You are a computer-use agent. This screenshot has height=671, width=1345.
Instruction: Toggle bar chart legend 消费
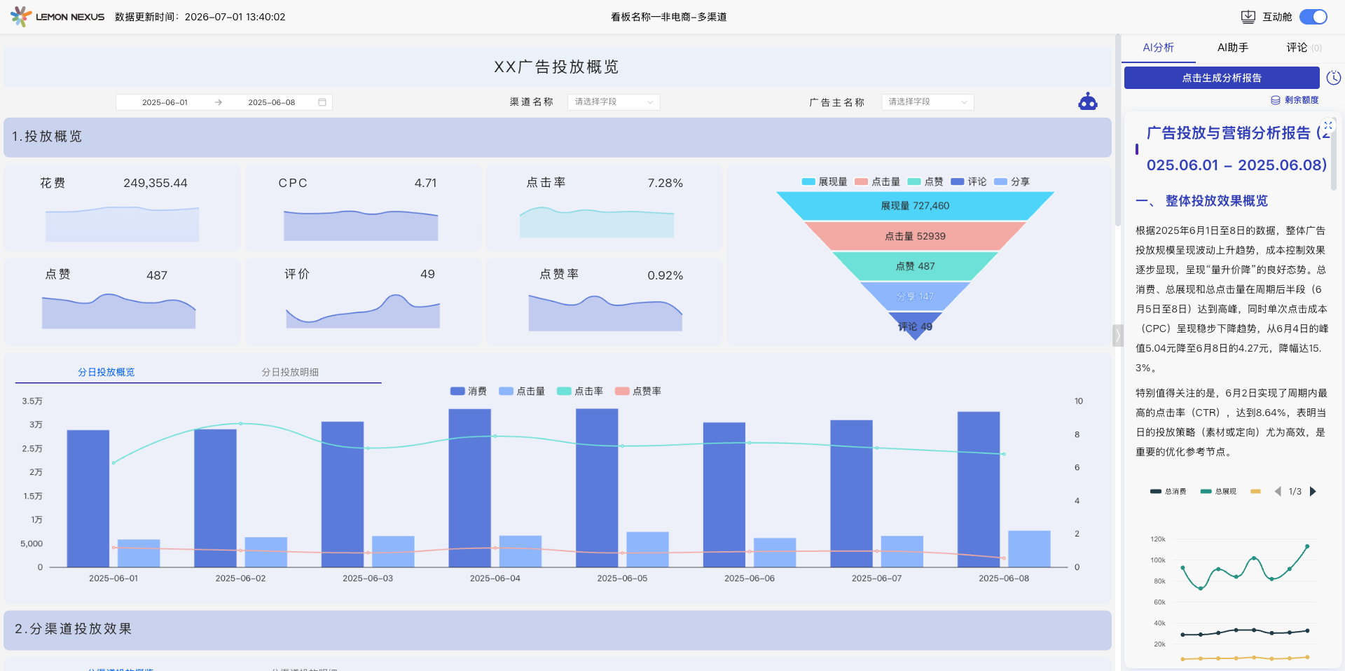[469, 391]
